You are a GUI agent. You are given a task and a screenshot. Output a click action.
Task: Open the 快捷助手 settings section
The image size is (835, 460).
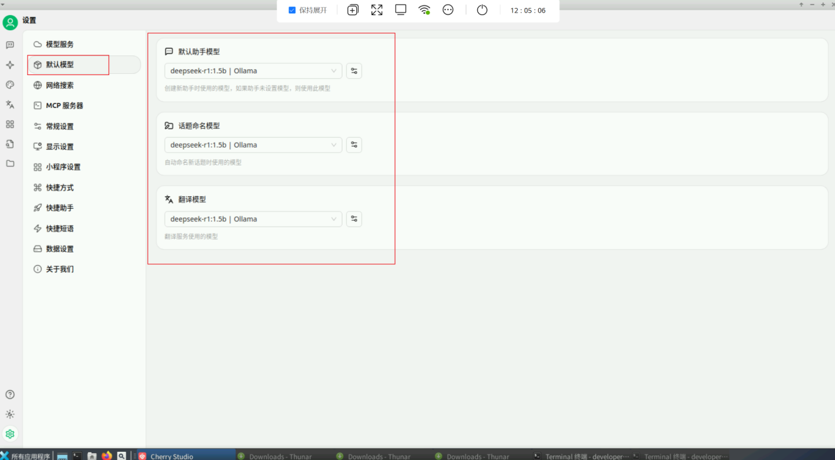click(x=84, y=208)
